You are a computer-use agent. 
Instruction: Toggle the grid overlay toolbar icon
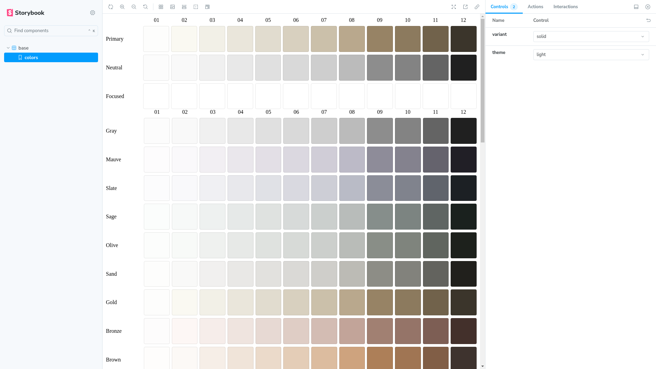click(x=161, y=7)
